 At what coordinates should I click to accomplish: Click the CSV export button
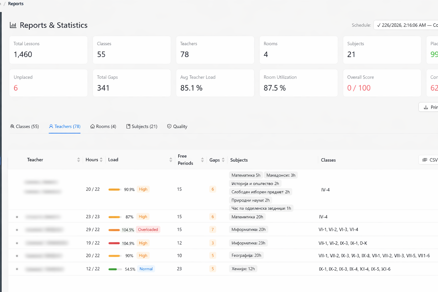tap(428, 160)
